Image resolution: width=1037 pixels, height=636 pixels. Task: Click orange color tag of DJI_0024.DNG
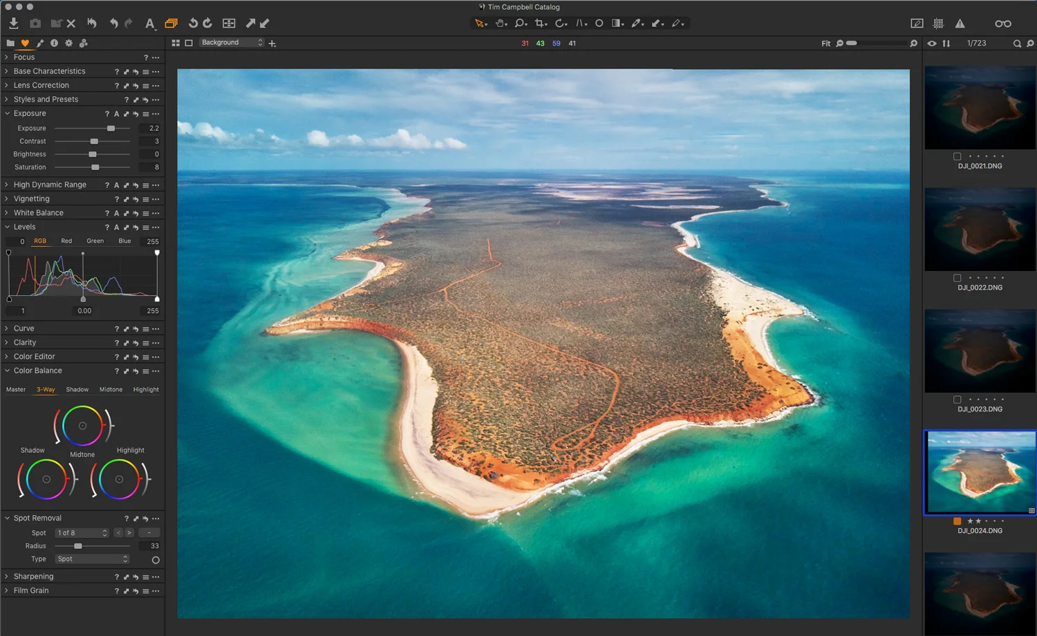tap(957, 521)
